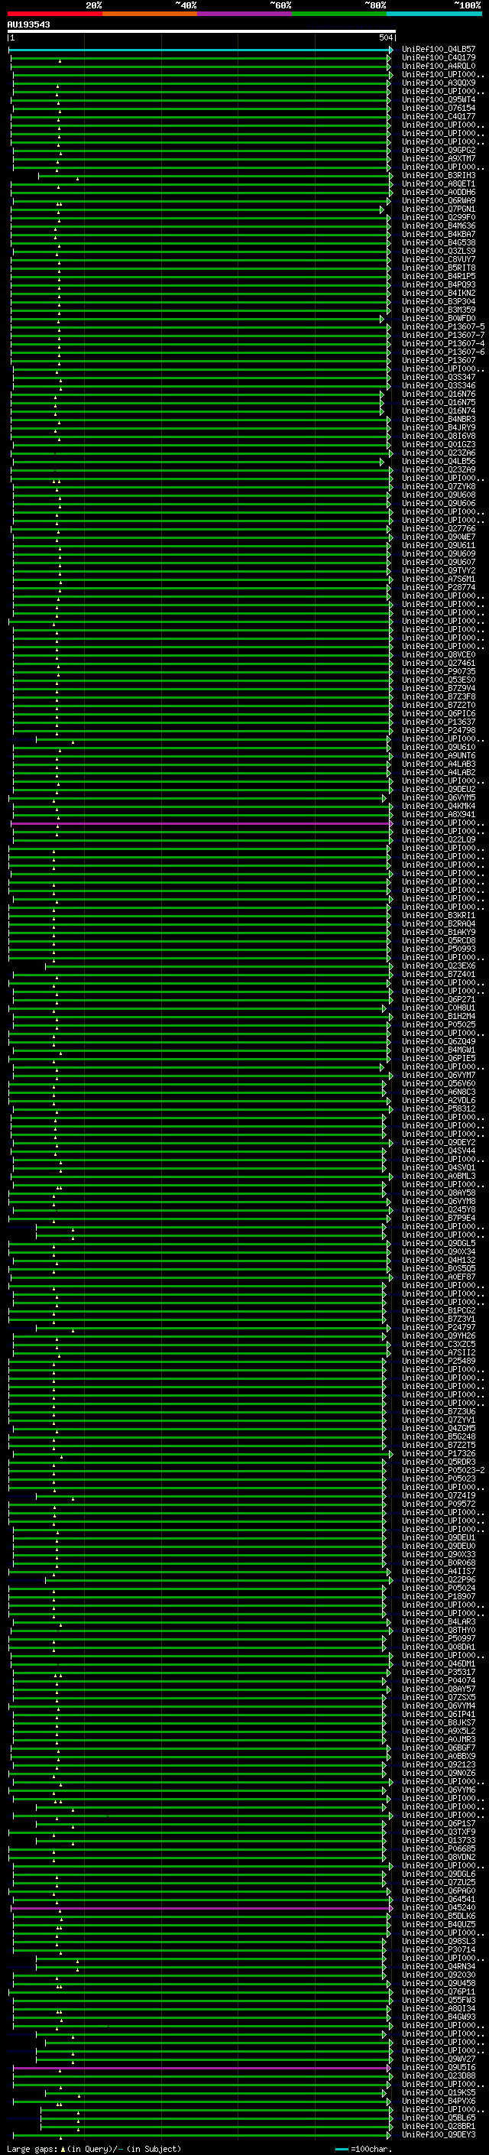Select entry UniRef100_P13607-7
489x2155 pixels.
click(x=443, y=336)
